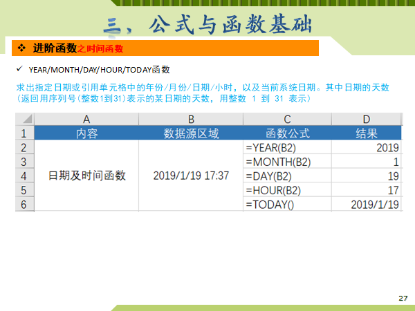Click the diamond bullet icon in orange banner
Viewport: 415px width, 311px height.
(21, 48)
